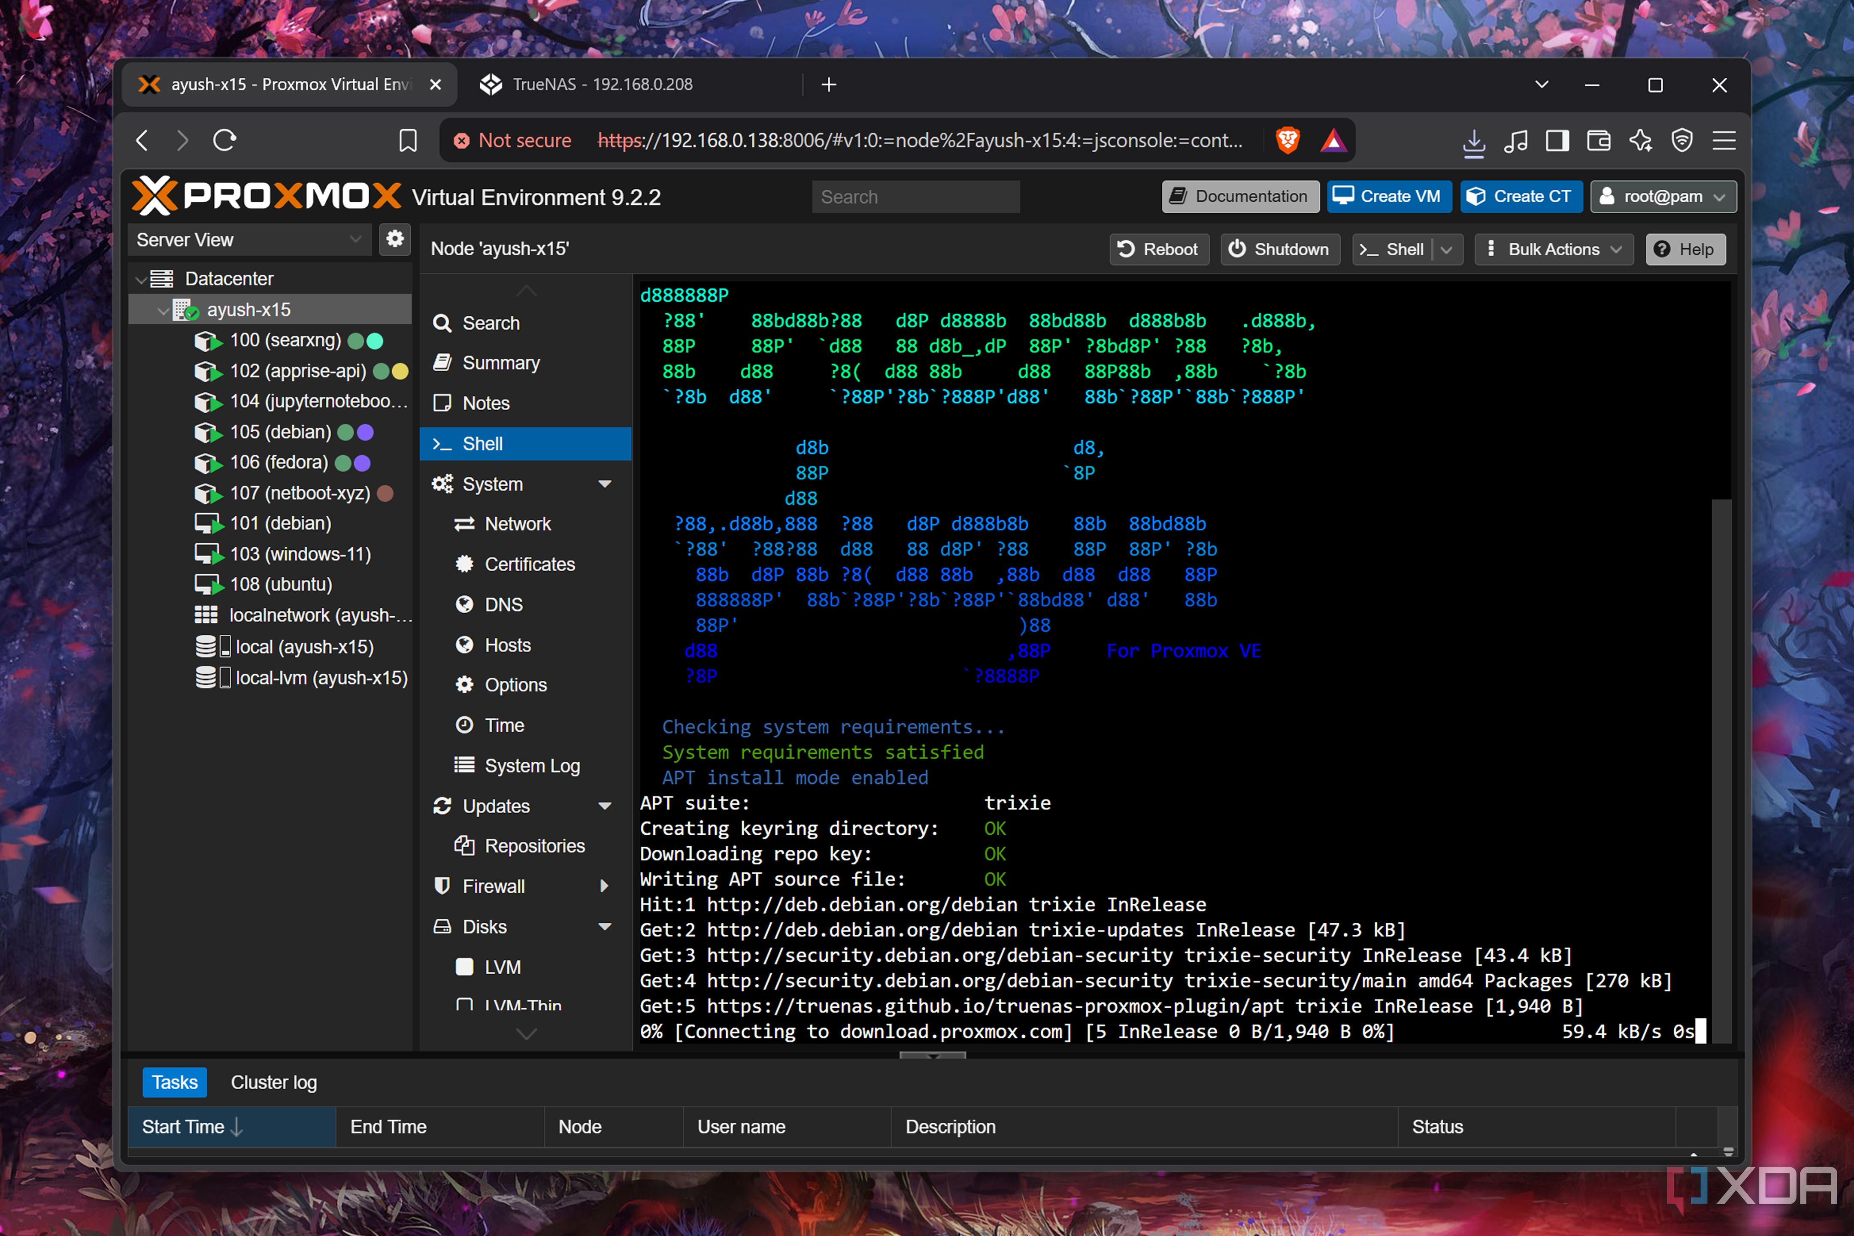Open the Leo AI sparkle icon

pyautogui.click(x=1640, y=140)
